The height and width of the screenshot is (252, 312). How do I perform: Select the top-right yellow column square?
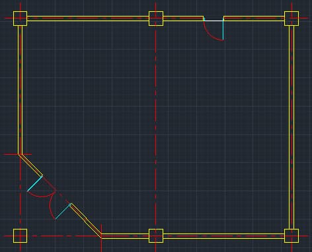(292, 19)
